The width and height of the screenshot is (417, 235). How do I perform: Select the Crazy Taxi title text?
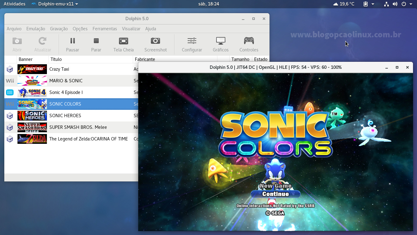click(59, 69)
